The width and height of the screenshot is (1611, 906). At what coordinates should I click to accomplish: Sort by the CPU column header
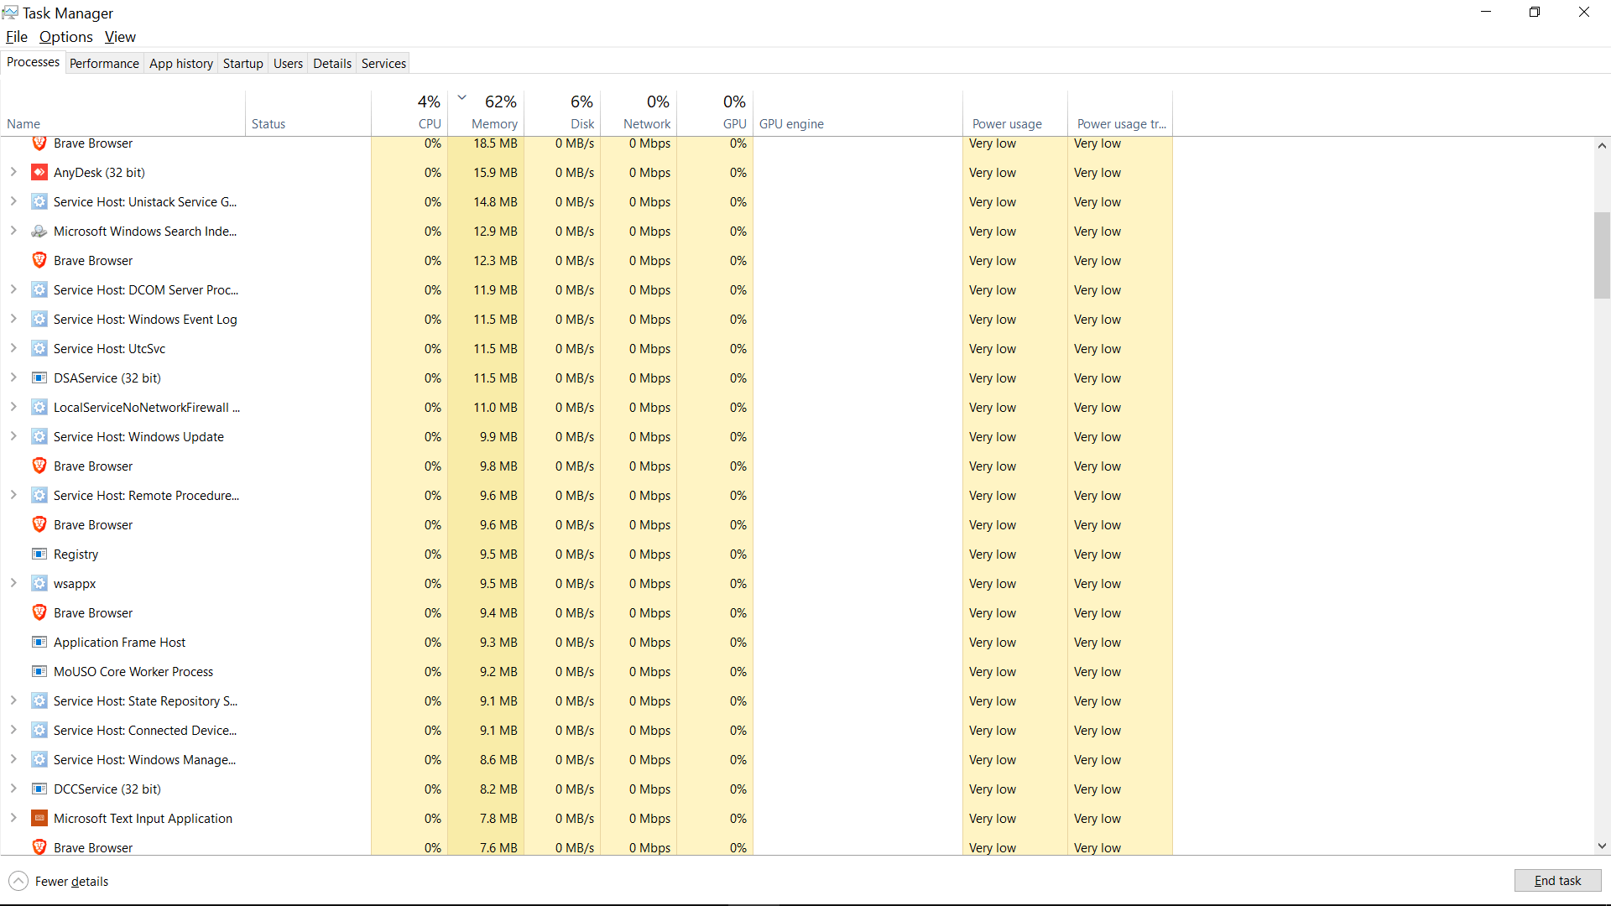coord(410,112)
